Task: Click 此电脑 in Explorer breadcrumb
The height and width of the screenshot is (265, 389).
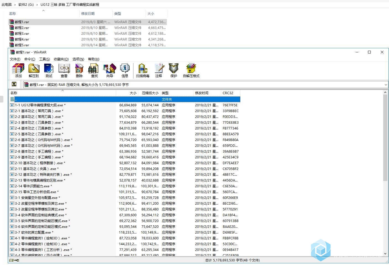Action: tap(7, 5)
